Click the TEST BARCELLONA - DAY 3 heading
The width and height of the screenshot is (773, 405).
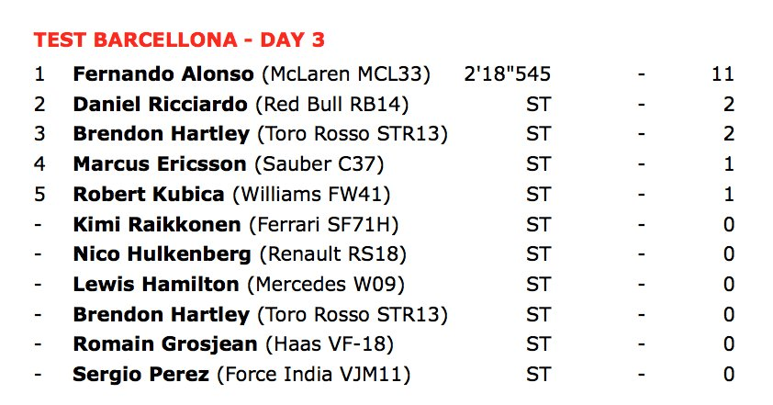[179, 40]
